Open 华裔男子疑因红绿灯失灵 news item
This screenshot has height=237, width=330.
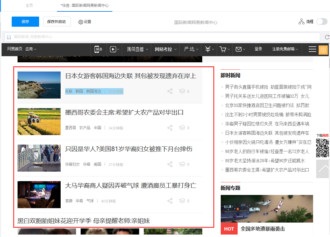[x=267, y=124]
